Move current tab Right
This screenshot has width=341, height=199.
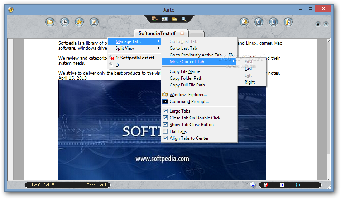coord(251,82)
